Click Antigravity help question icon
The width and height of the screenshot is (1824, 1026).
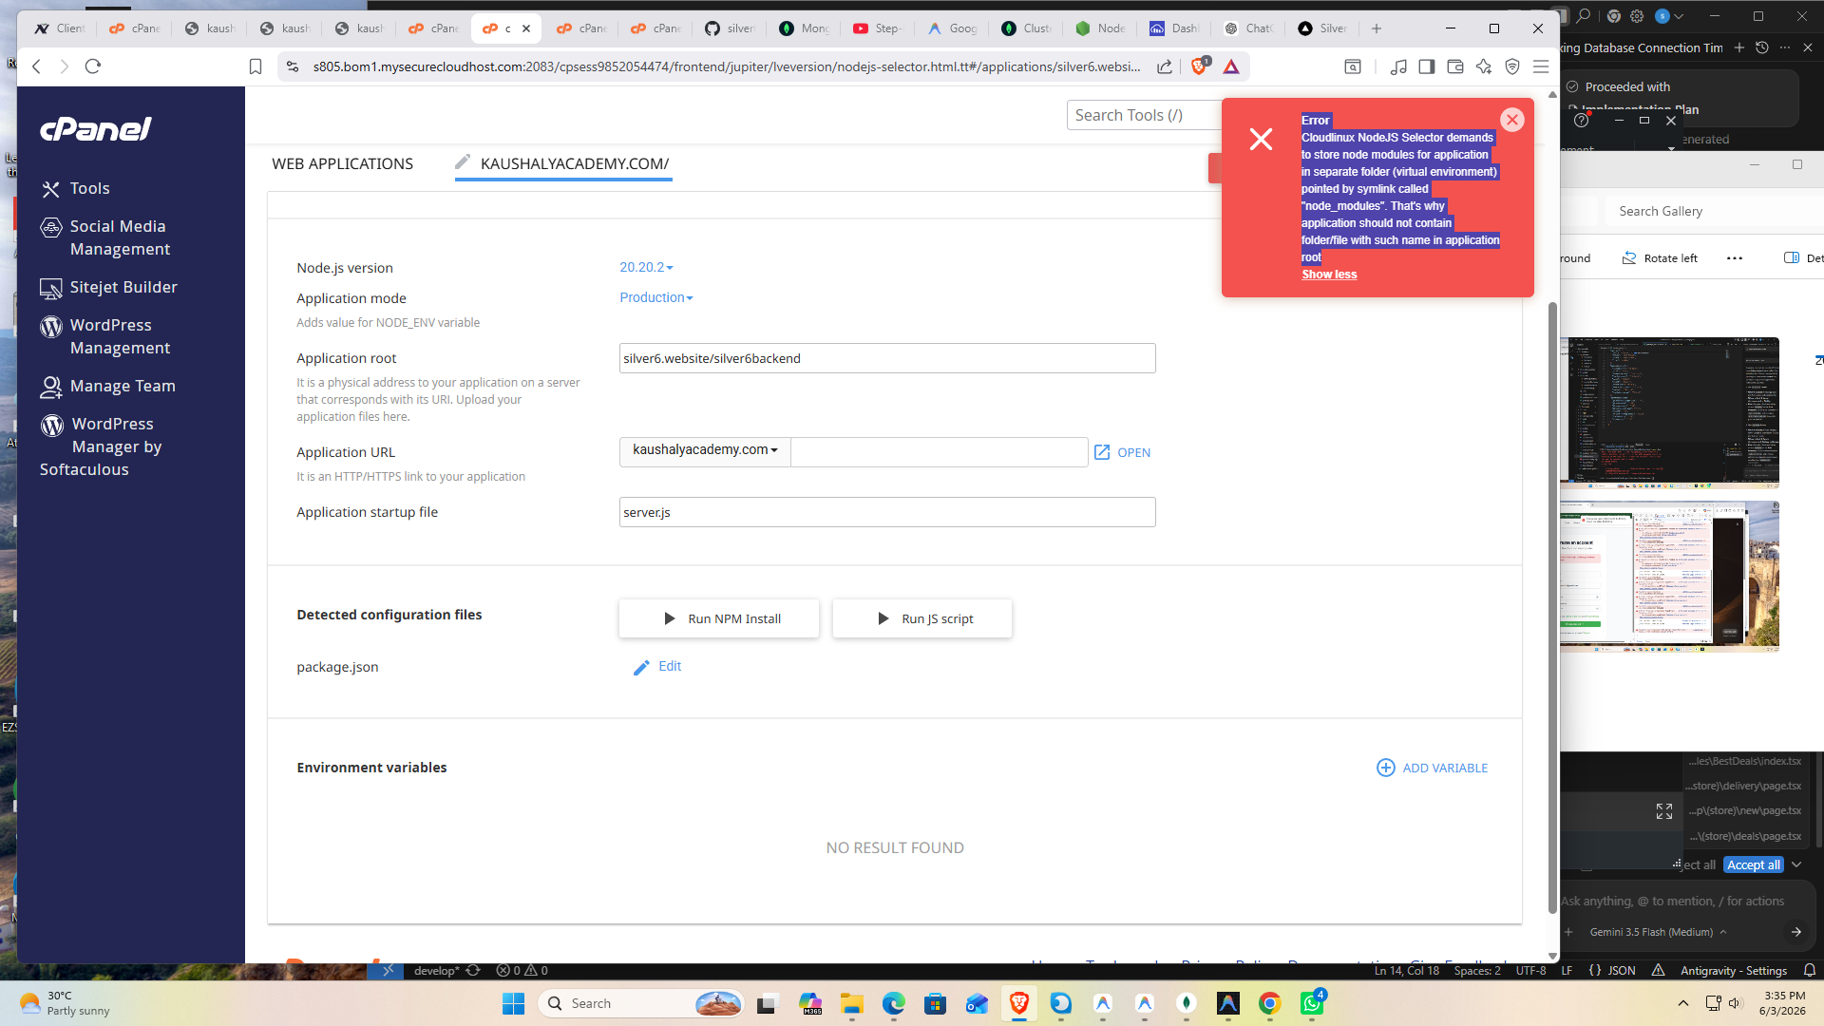[x=1581, y=121]
